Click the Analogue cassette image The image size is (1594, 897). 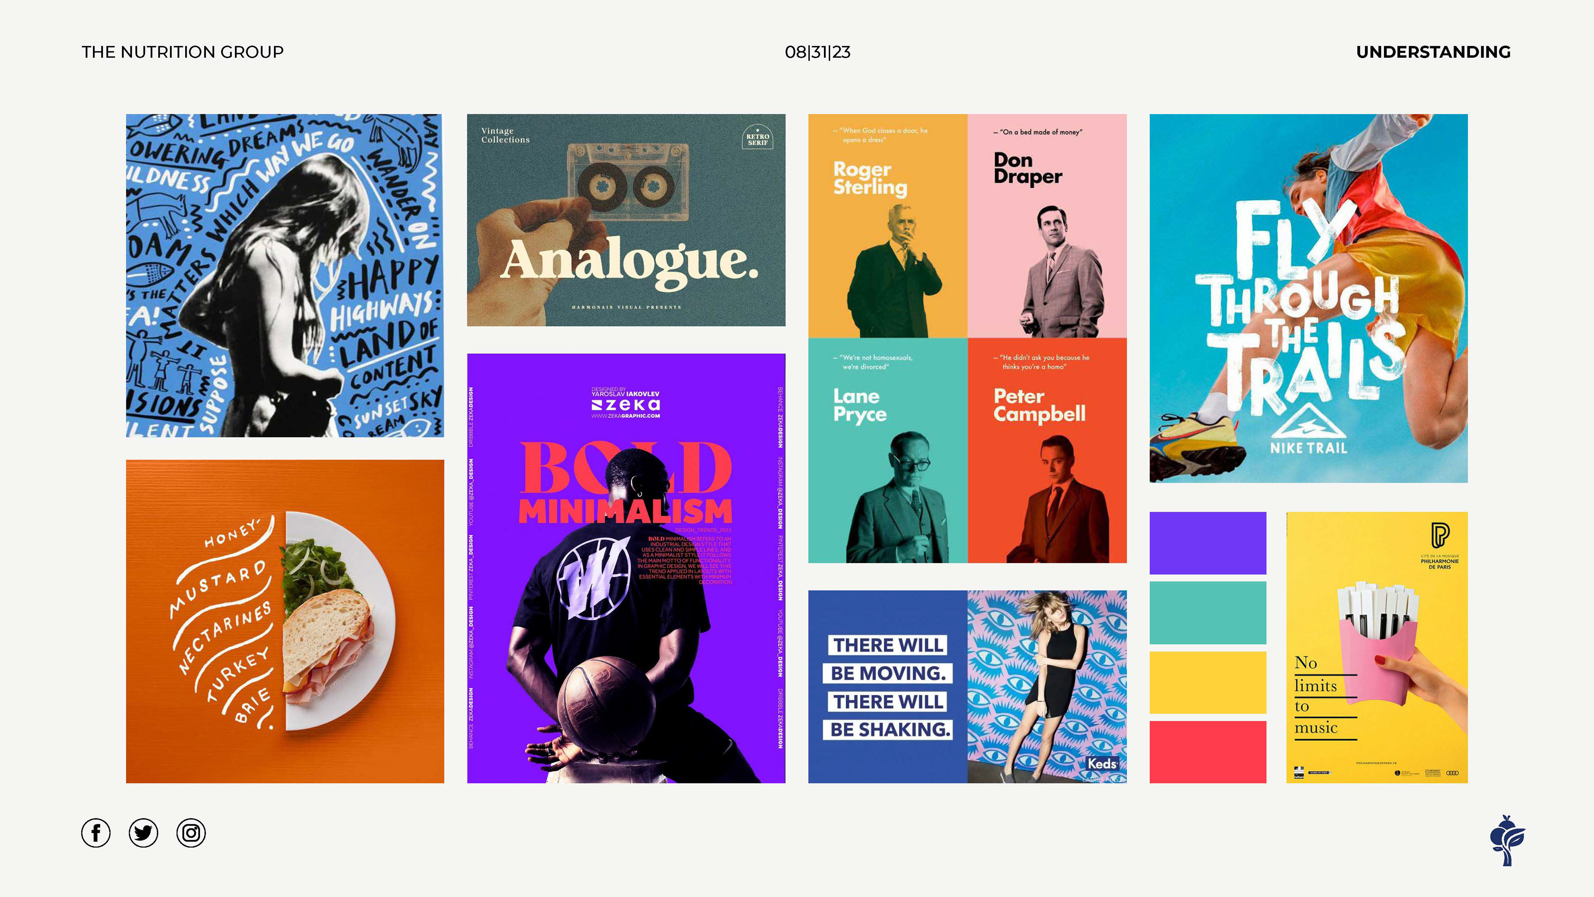tap(626, 220)
